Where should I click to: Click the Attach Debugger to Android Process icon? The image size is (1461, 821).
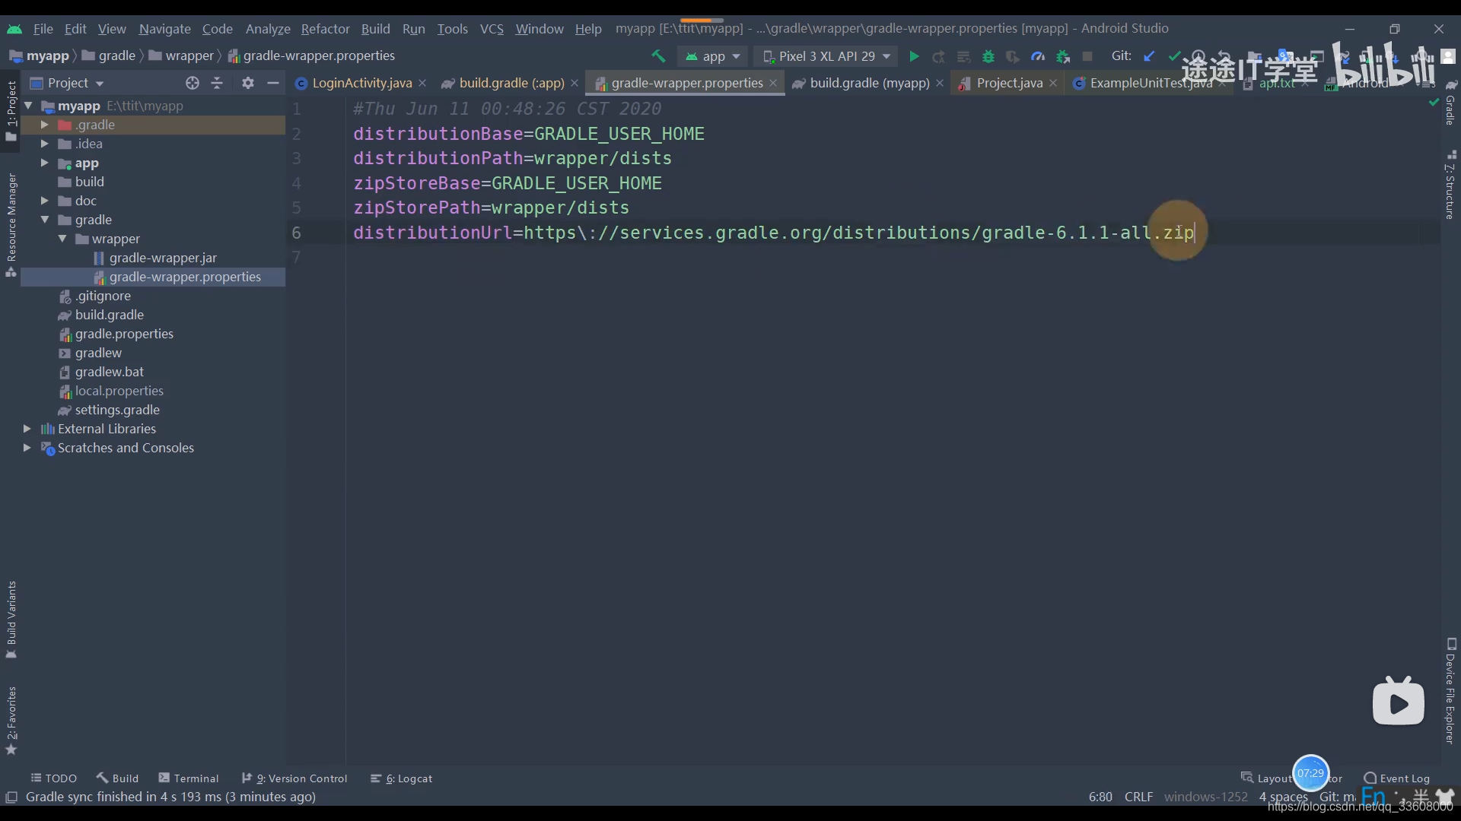click(x=1063, y=56)
